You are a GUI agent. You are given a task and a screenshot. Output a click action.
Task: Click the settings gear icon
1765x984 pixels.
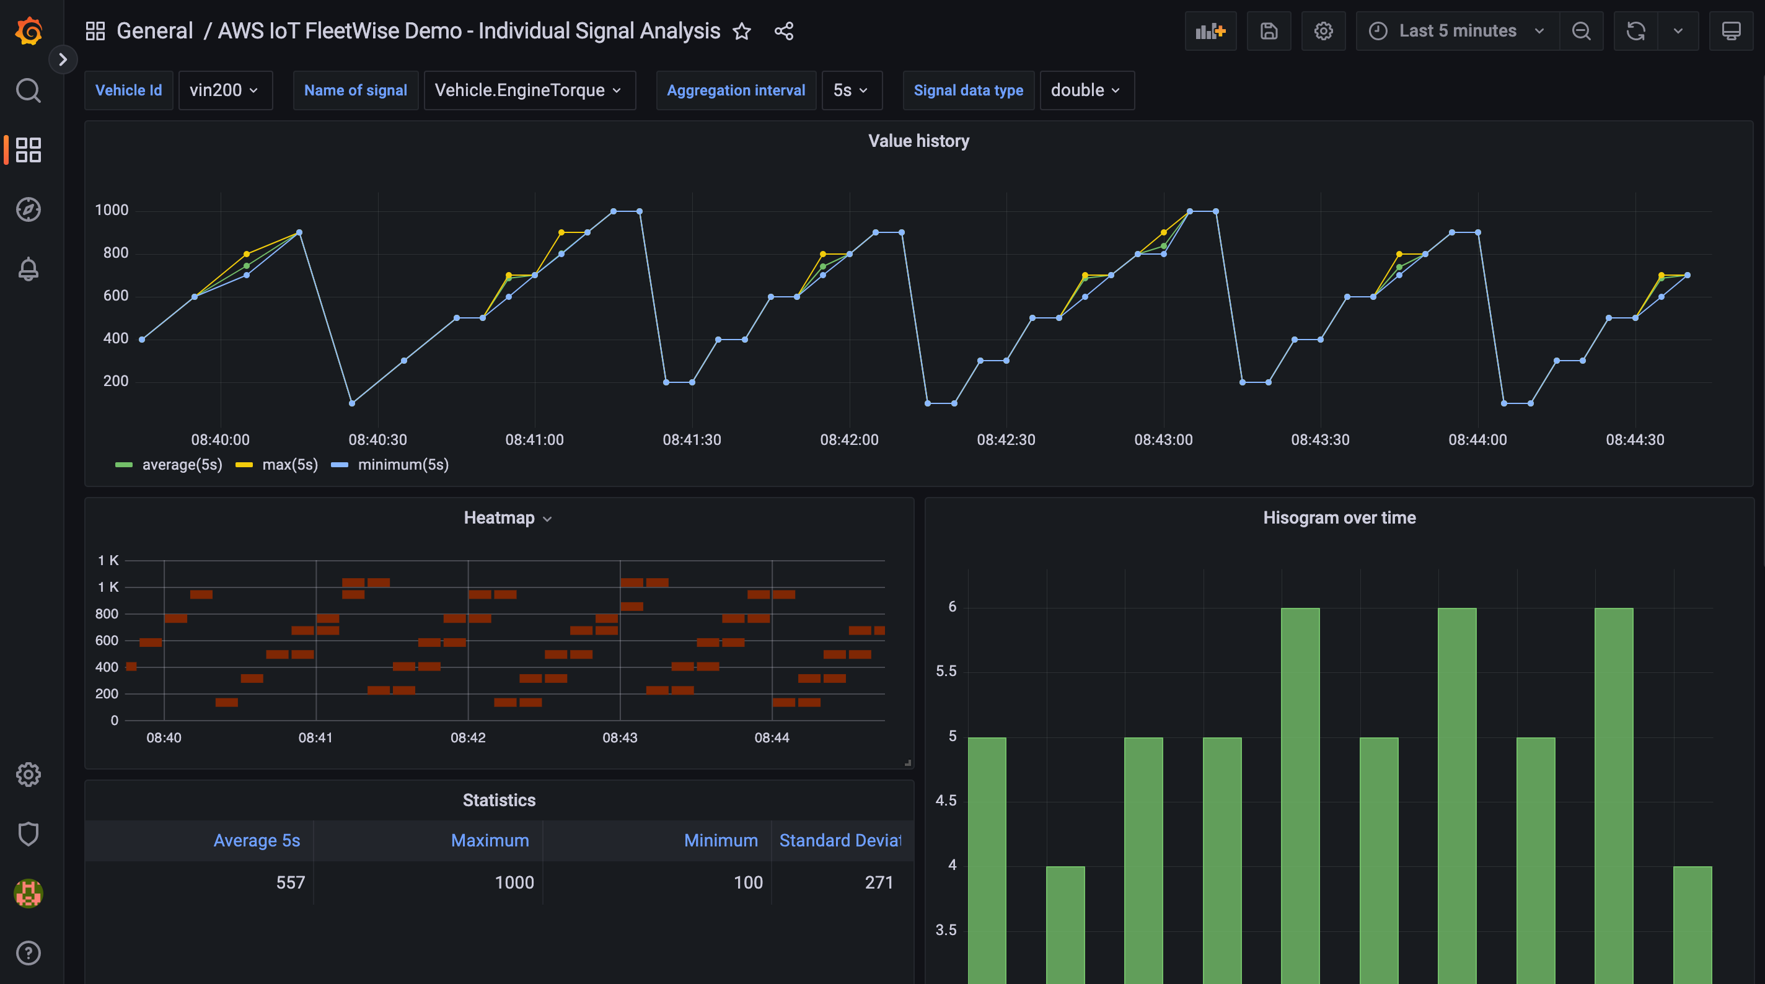1323,29
